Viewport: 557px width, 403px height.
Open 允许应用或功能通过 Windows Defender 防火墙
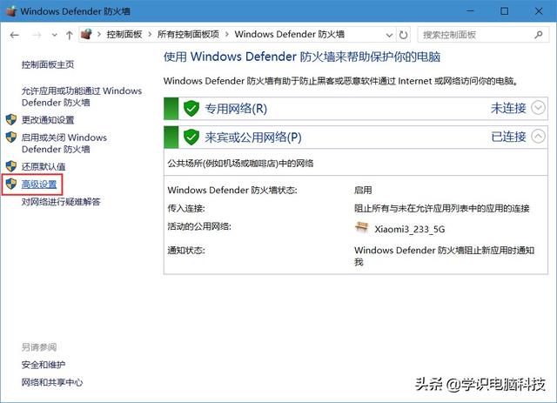[82, 97]
